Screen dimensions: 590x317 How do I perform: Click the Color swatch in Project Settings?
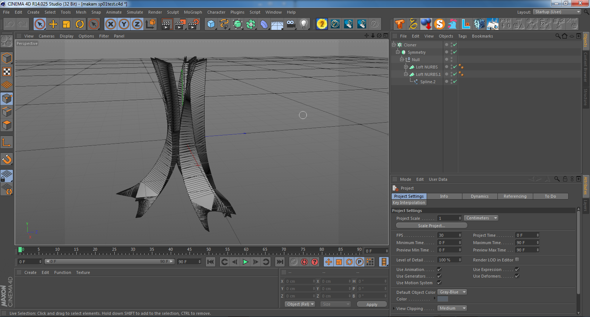442,299
